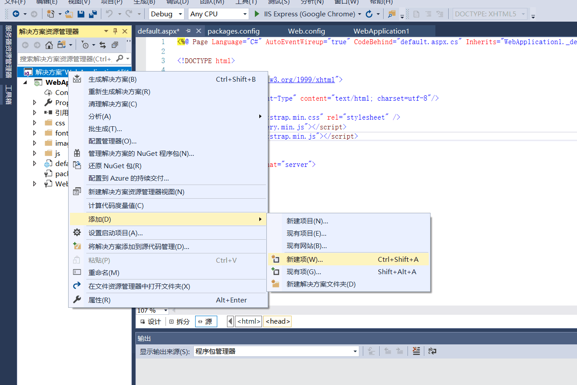Choose 将解决方案添加到源代码管理(D)...
Image resolution: width=577 pixels, height=385 pixels.
click(x=168, y=246)
